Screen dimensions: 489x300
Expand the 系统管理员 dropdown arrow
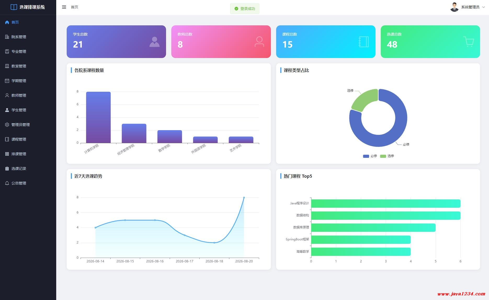click(x=484, y=7)
